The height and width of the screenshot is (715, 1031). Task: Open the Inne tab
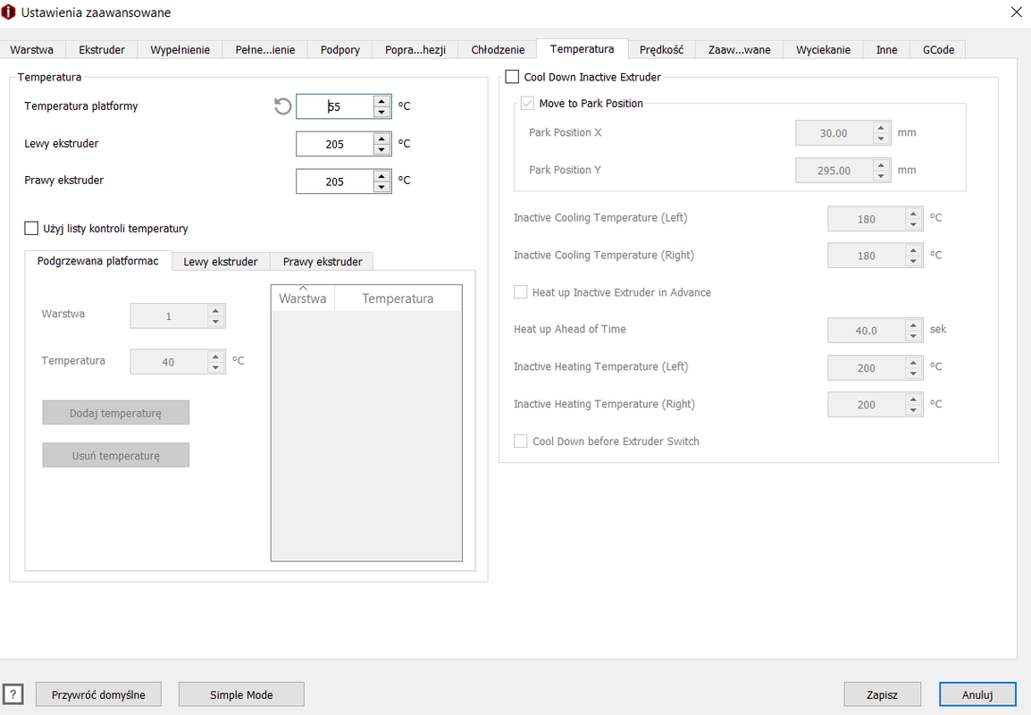coord(886,49)
